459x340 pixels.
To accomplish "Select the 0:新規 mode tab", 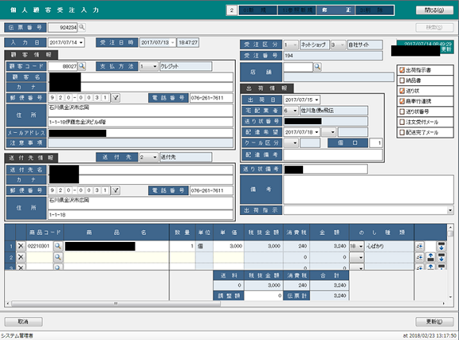I will point(258,10).
